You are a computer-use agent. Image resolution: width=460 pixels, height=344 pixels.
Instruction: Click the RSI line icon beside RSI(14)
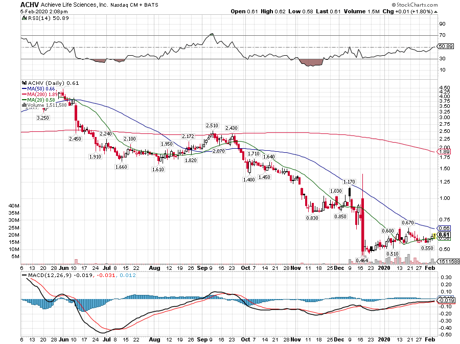(x=24, y=18)
